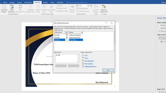
Task: Click data source list scroll down arrow
Action: pyautogui.click(x=78, y=62)
